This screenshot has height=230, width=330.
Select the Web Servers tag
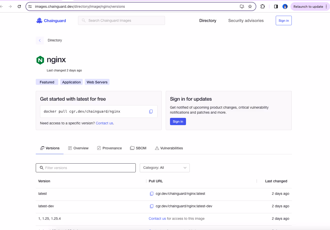coord(97,82)
